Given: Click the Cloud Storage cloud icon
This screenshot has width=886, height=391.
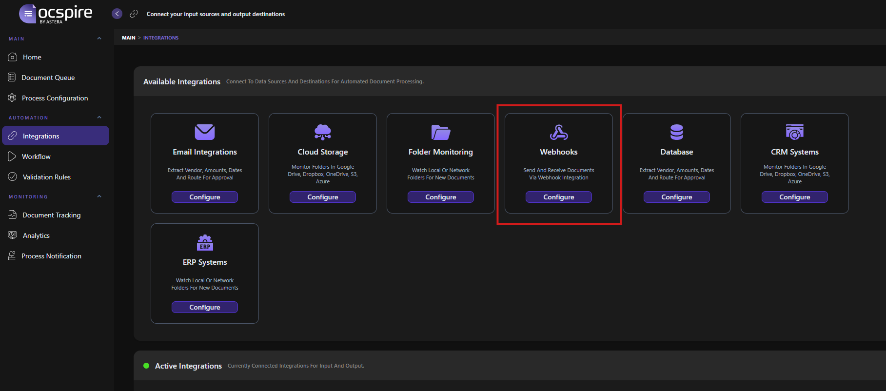Looking at the screenshot, I should (x=323, y=132).
